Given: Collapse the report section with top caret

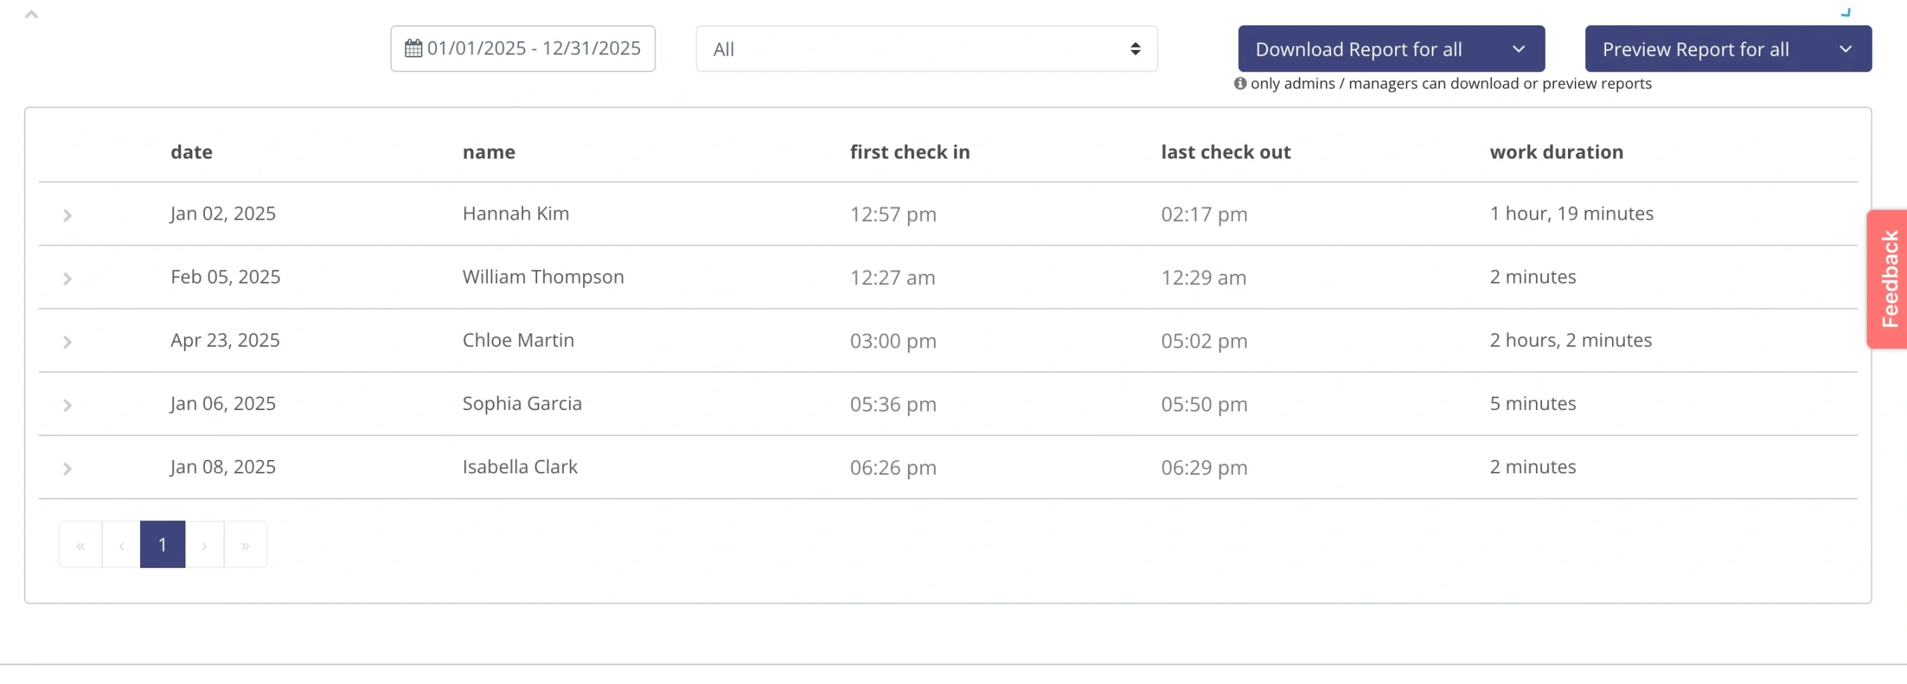Looking at the screenshot, I should (31, 13).
